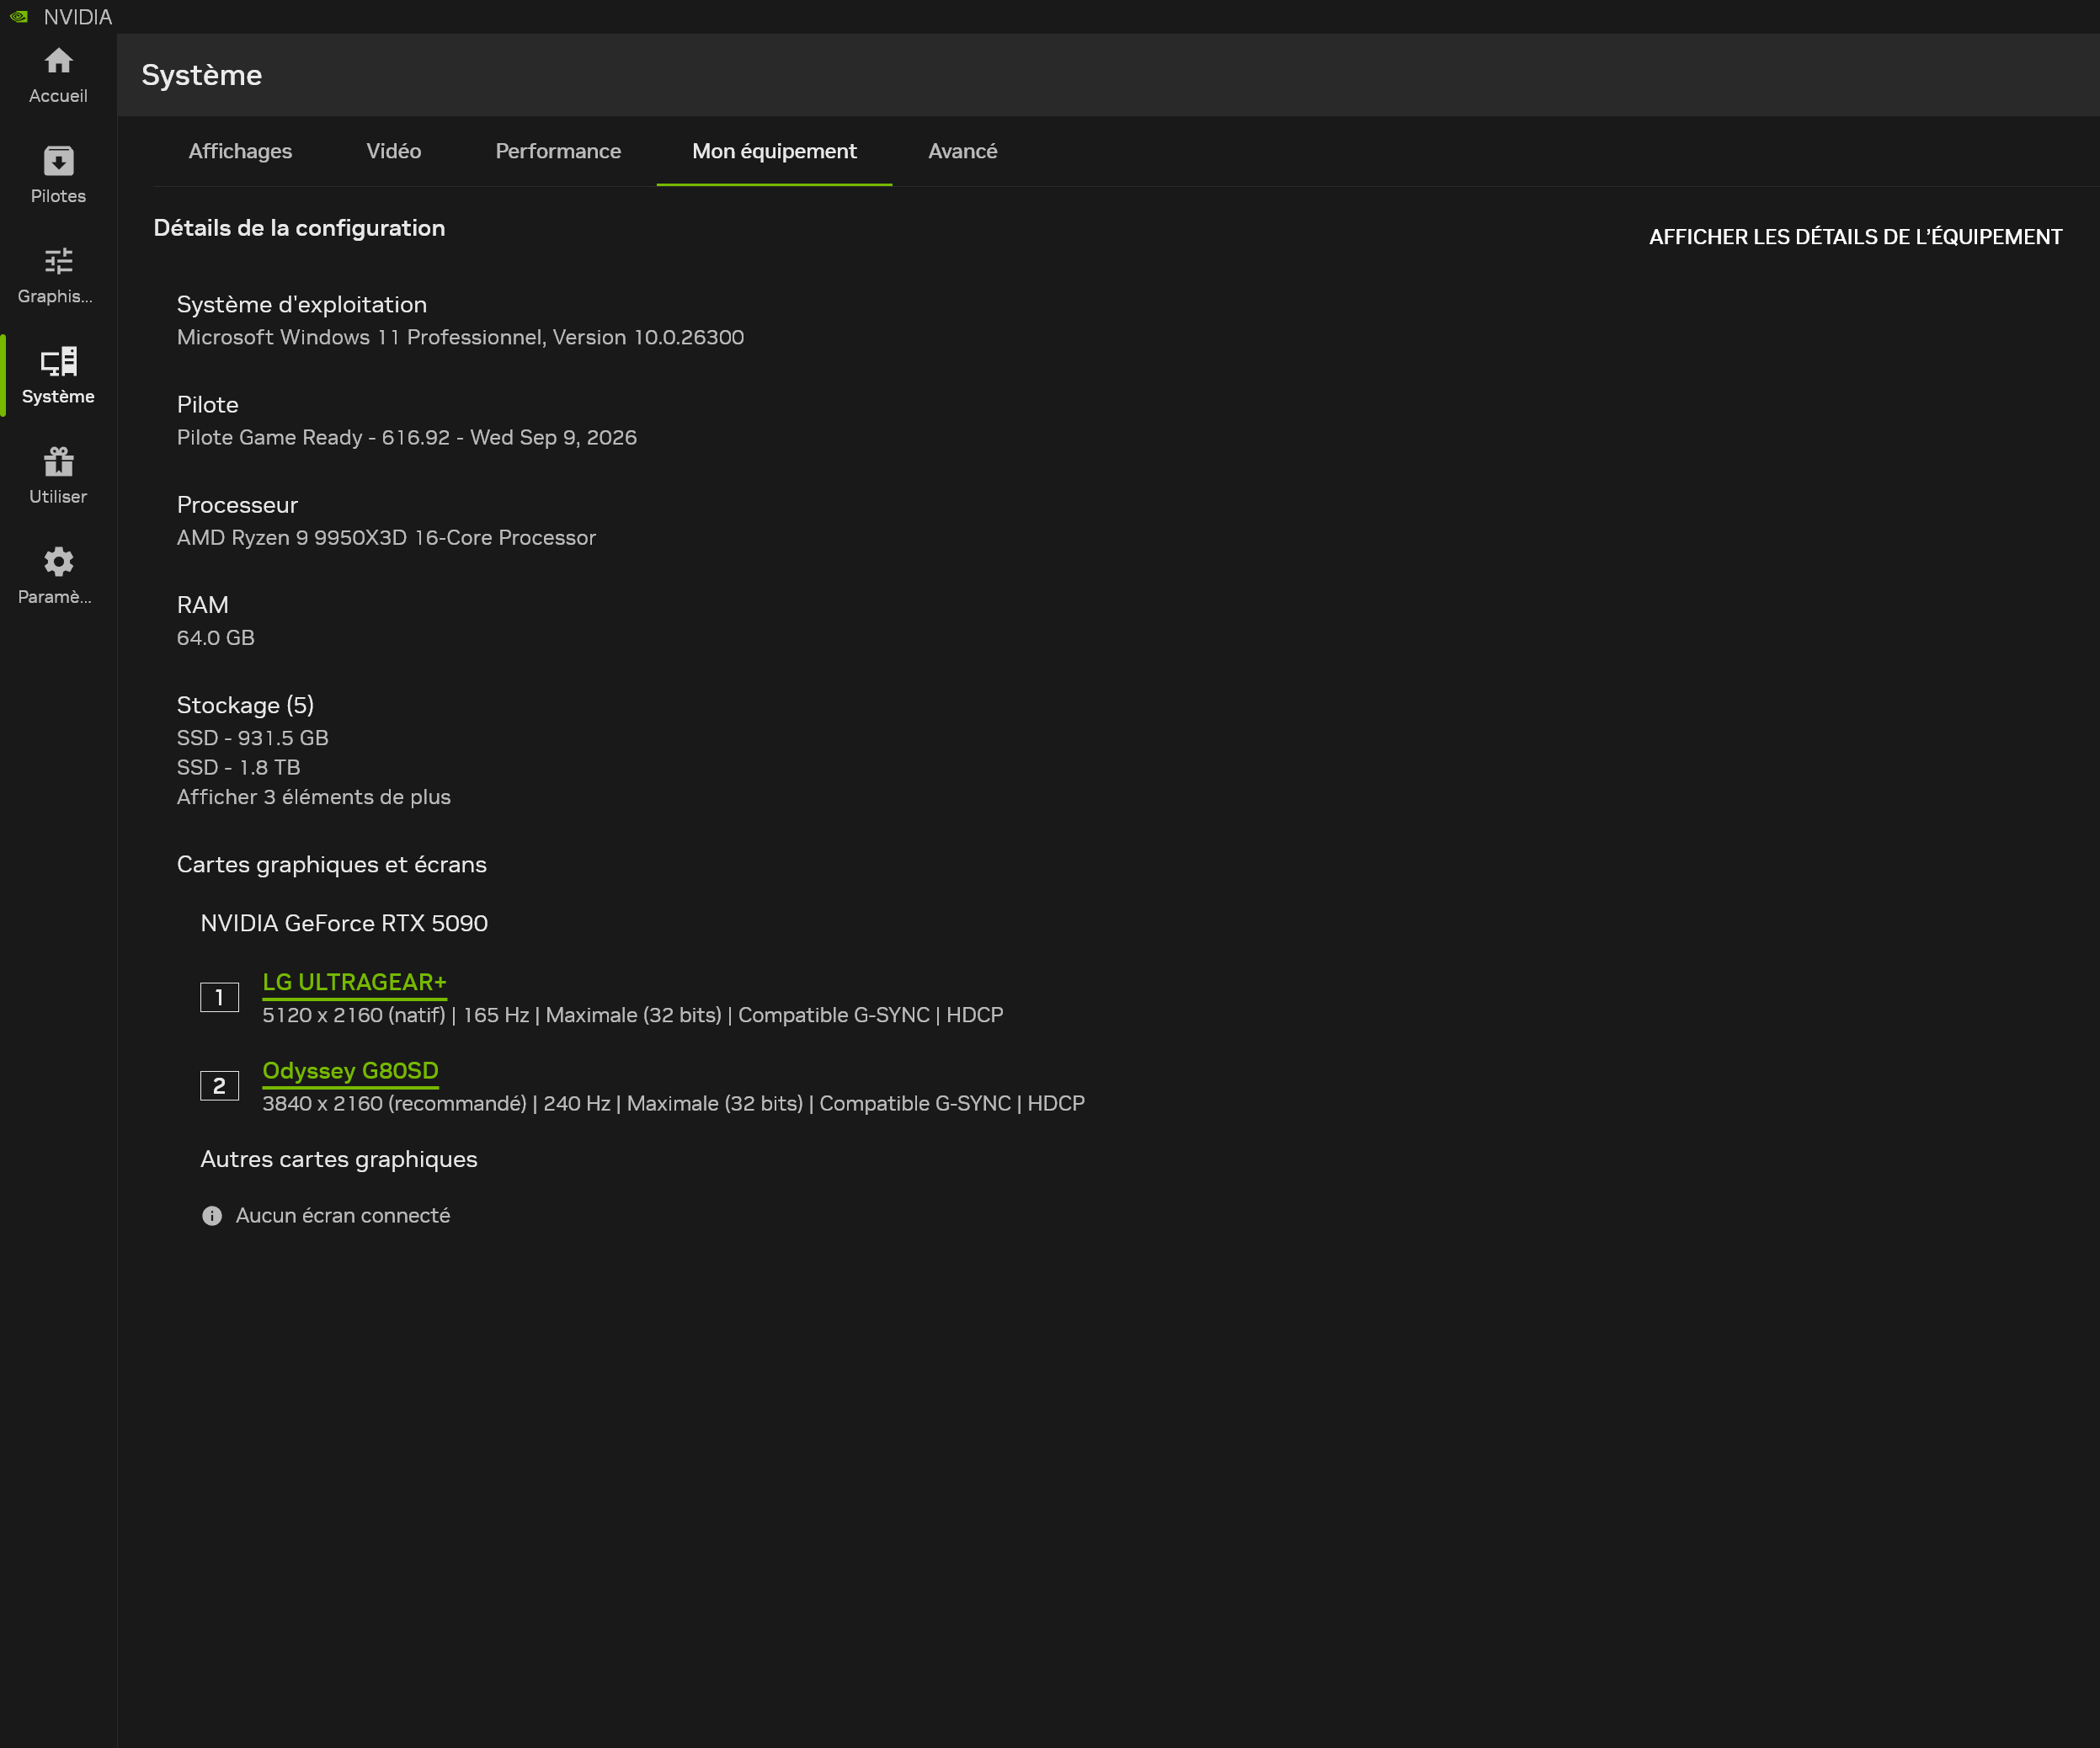2100x1748 pixels.
Task: Click the Système d'exploitation label
Action: coord(302,304)
